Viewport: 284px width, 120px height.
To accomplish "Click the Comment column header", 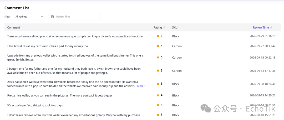I will [14, 28].
